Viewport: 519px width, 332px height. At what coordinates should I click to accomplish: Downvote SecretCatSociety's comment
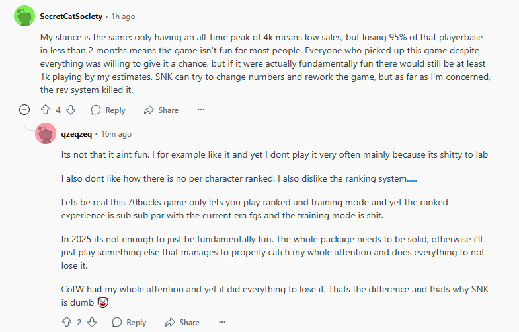pyautogui.click(x=71, y=110)
